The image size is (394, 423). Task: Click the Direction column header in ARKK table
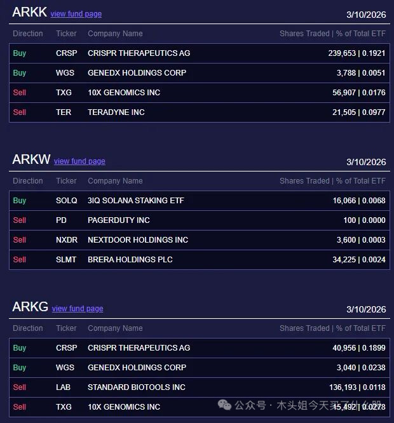click(x=28, y=34)
